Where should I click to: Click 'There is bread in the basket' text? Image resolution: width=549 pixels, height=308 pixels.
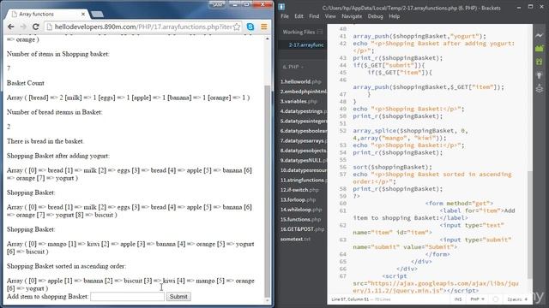pos(45,141)
